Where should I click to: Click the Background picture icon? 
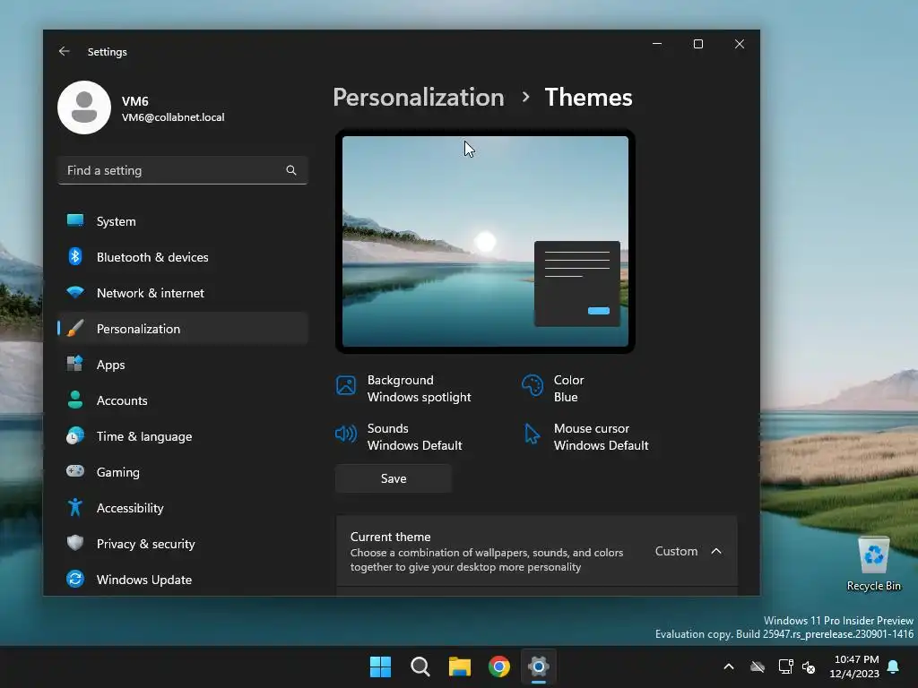click(x=346, y=385)
